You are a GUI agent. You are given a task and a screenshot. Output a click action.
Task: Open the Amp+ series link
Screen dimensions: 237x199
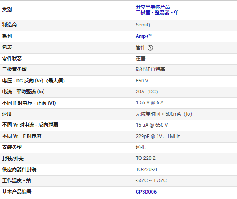point(143,36)
